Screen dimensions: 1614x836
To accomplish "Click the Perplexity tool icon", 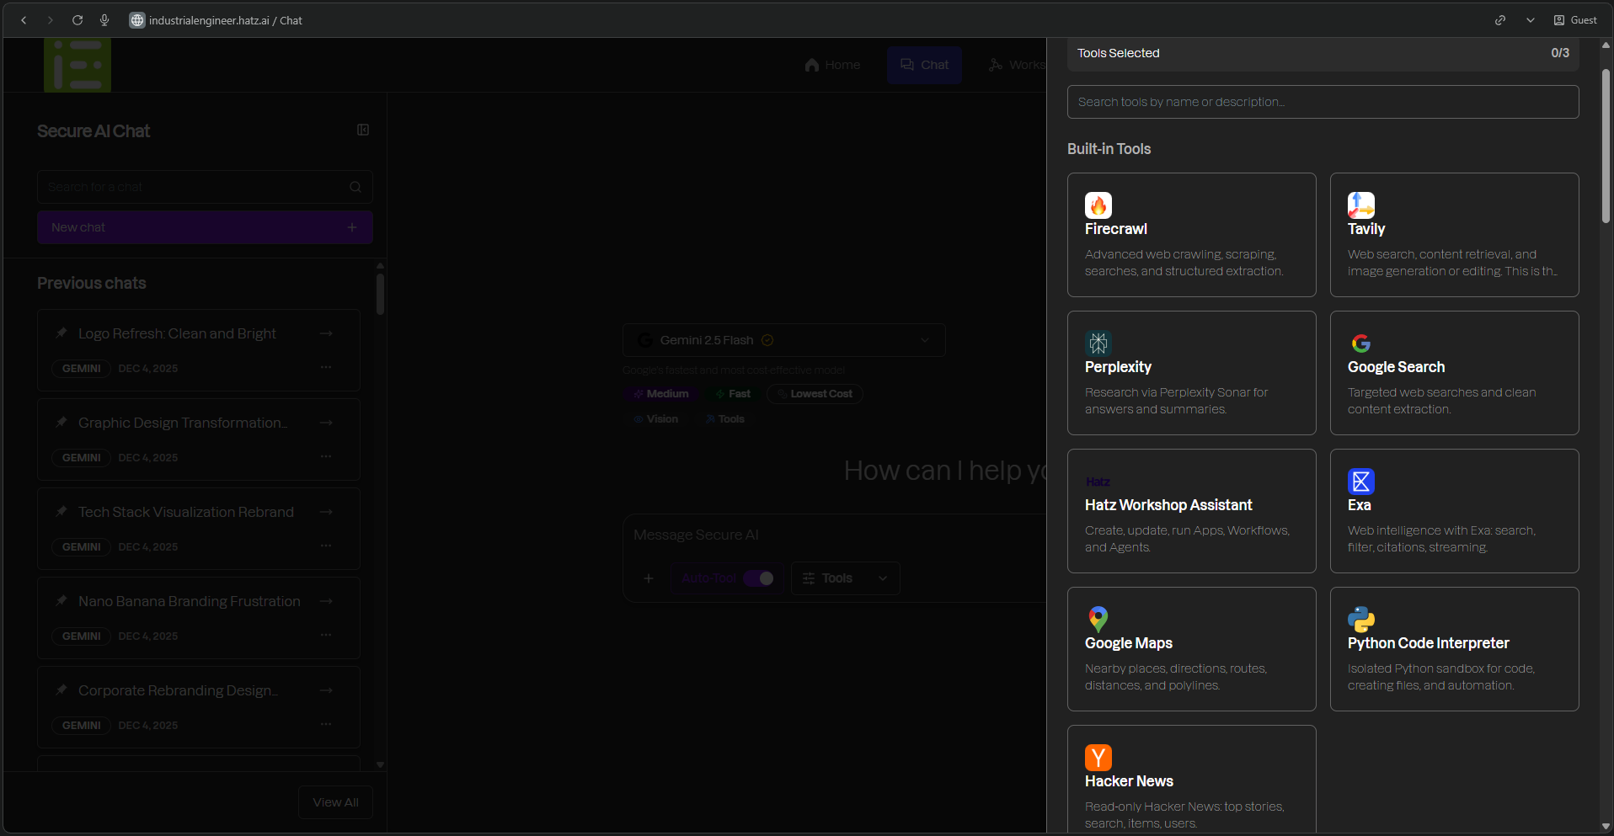I will coord(1098,343).
